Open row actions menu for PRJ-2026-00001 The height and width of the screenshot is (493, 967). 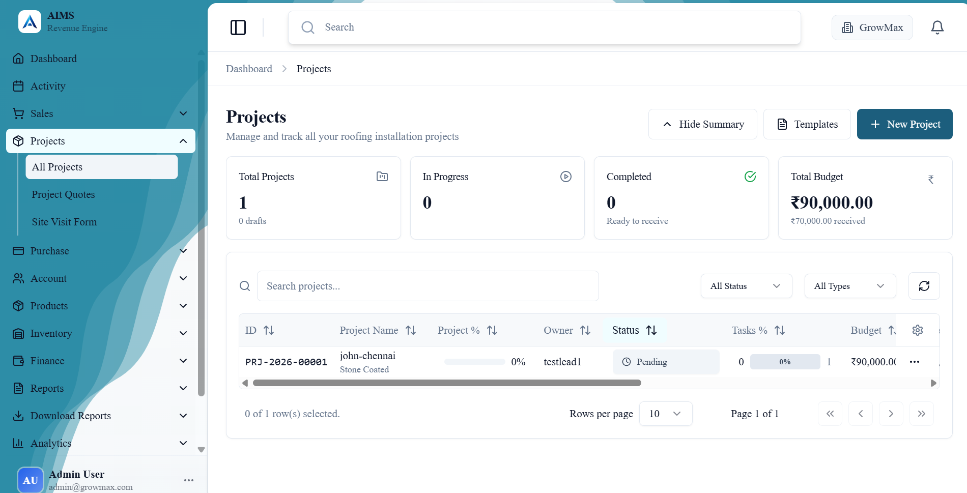[x=914, y=362]
